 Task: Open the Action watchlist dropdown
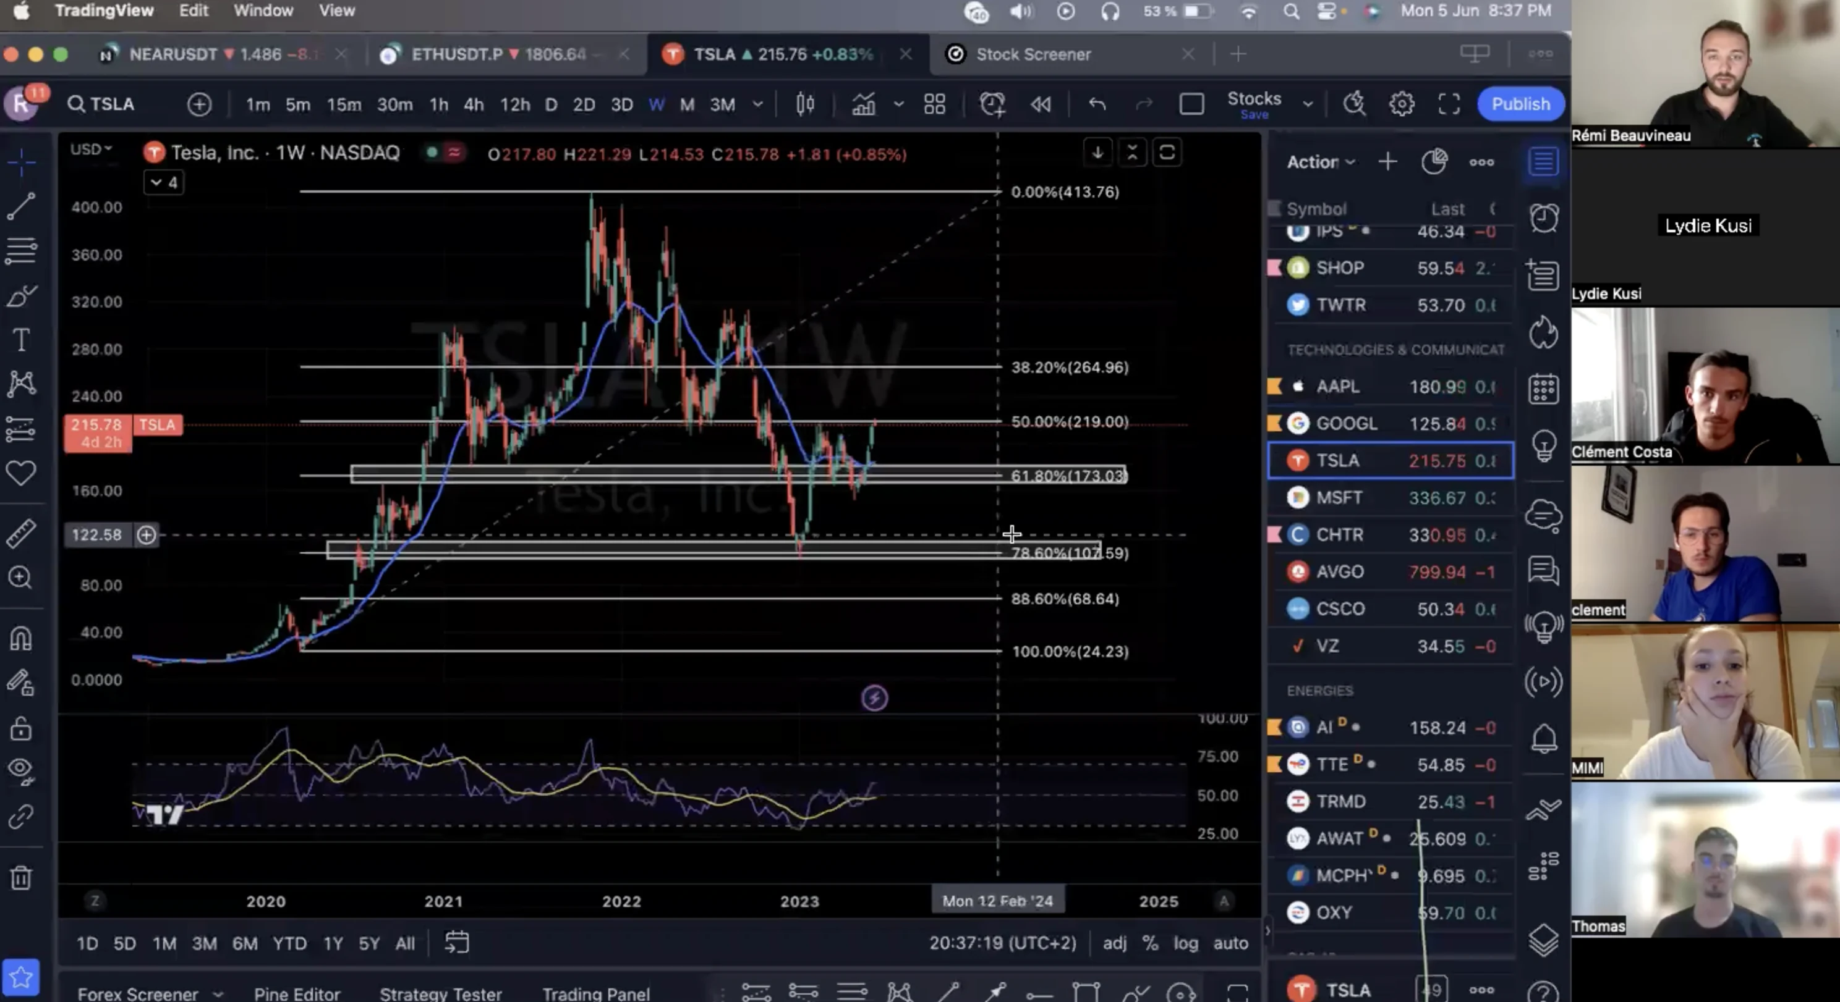pos(1320,162)
